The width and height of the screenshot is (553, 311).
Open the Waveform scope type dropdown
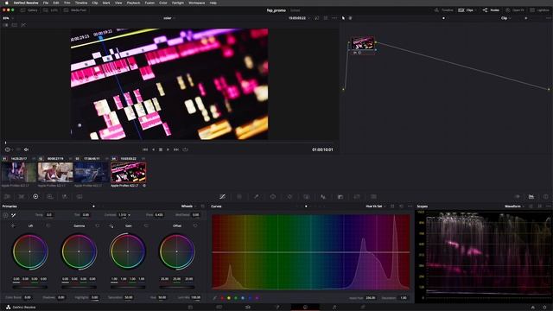tap(514, 206)
